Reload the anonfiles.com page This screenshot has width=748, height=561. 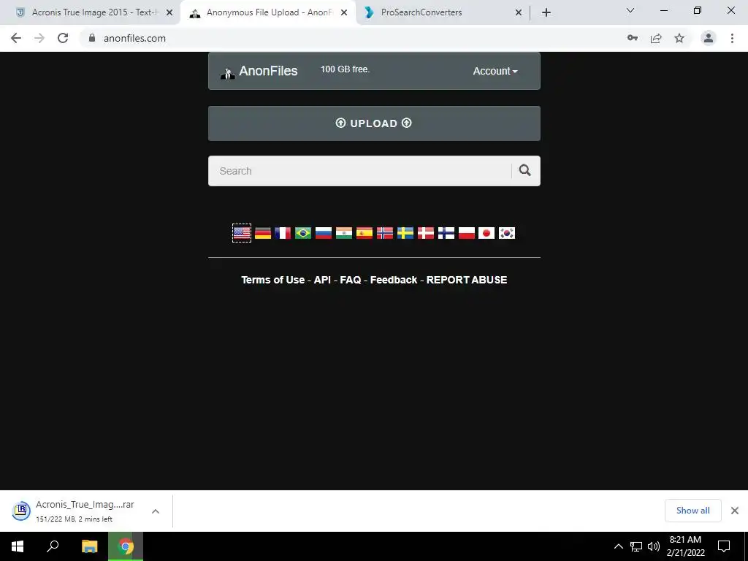click(x=63, y=38)
